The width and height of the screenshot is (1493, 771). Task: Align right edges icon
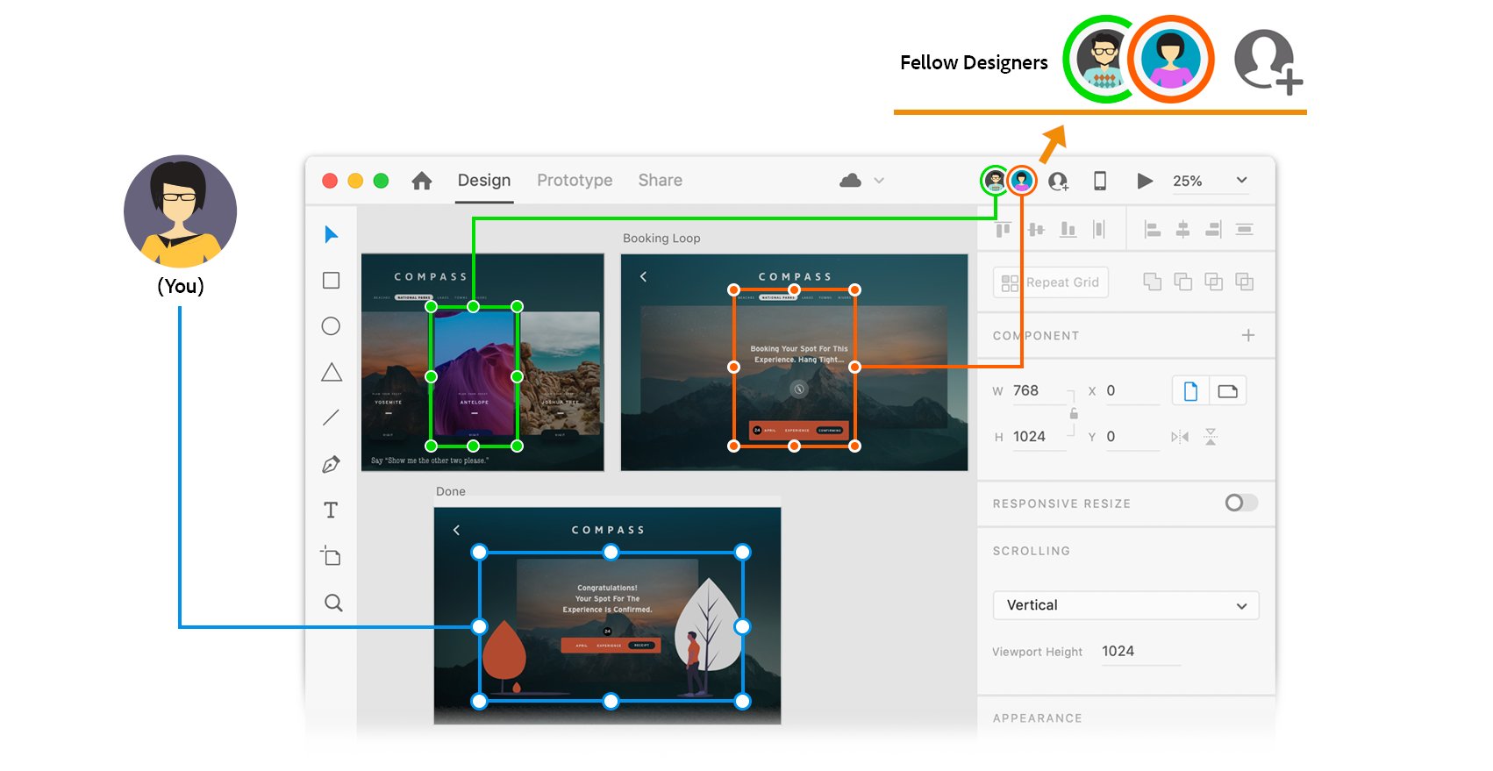coord(1213,230)
